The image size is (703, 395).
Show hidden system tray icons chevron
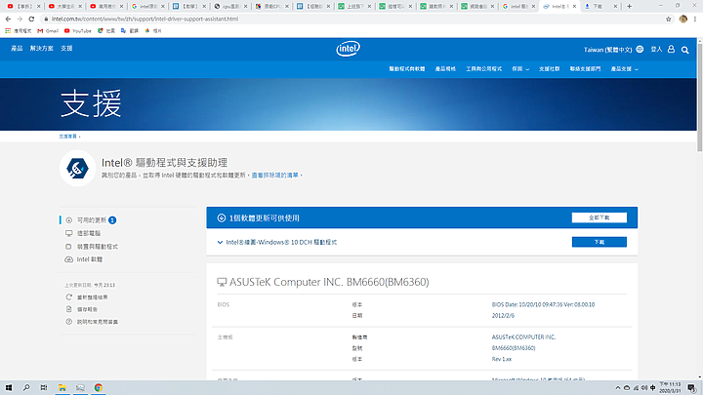point(617,388)
